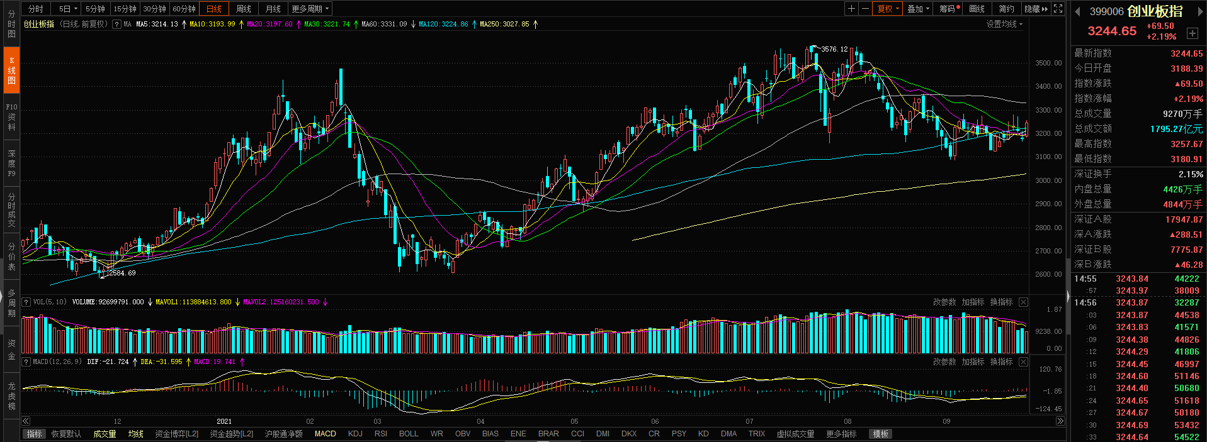Click the zoom in plus icon
This screenshot has height=442, width=1207.
pos(851,9)
